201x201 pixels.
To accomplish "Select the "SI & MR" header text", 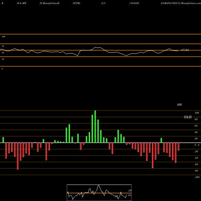I will point(21,3).
